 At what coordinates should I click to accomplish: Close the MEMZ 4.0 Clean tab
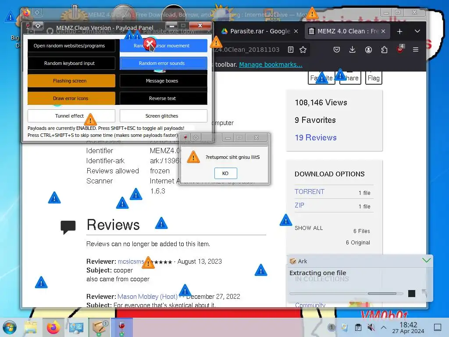pos(383,31)
